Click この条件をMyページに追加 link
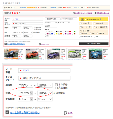 [x=83, y=13]
